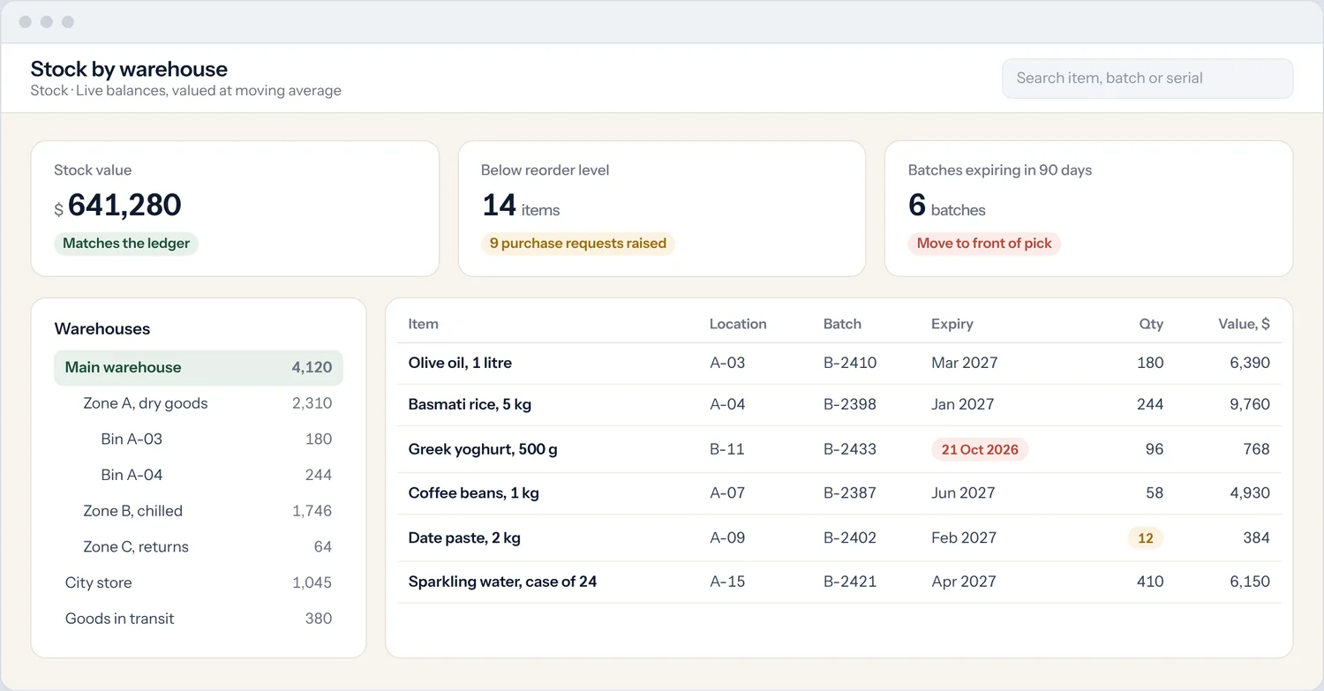This screenshot has height=691, width=1324.
Task: Select batch B-2433
Action: click(850, 449)
